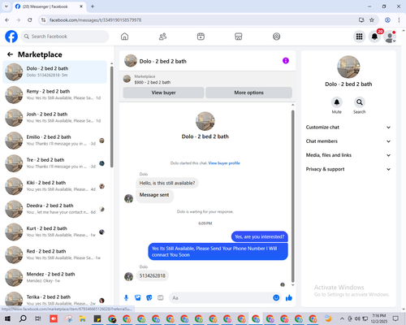
Task: Open View buyer profile link
Action: (x=224, y=163)
